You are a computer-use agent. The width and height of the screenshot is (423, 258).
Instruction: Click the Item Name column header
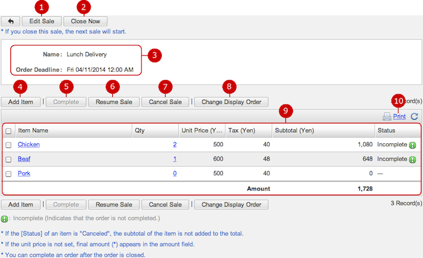74,131
